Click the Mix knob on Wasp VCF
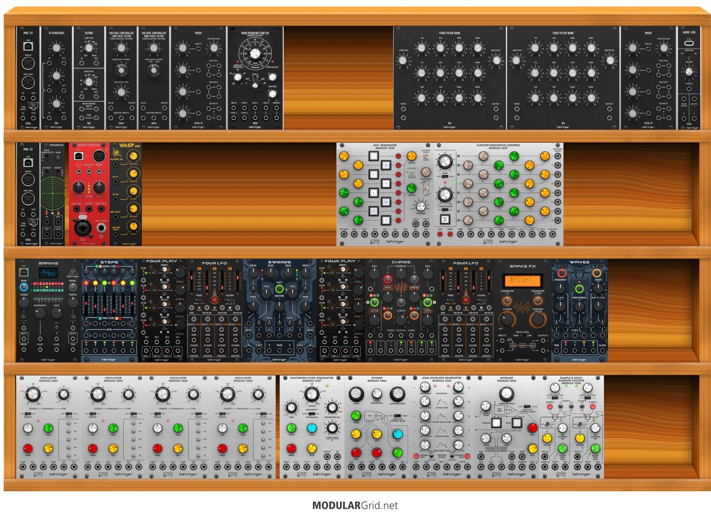This screenshot has width=711, height=514. coord(133,227)
